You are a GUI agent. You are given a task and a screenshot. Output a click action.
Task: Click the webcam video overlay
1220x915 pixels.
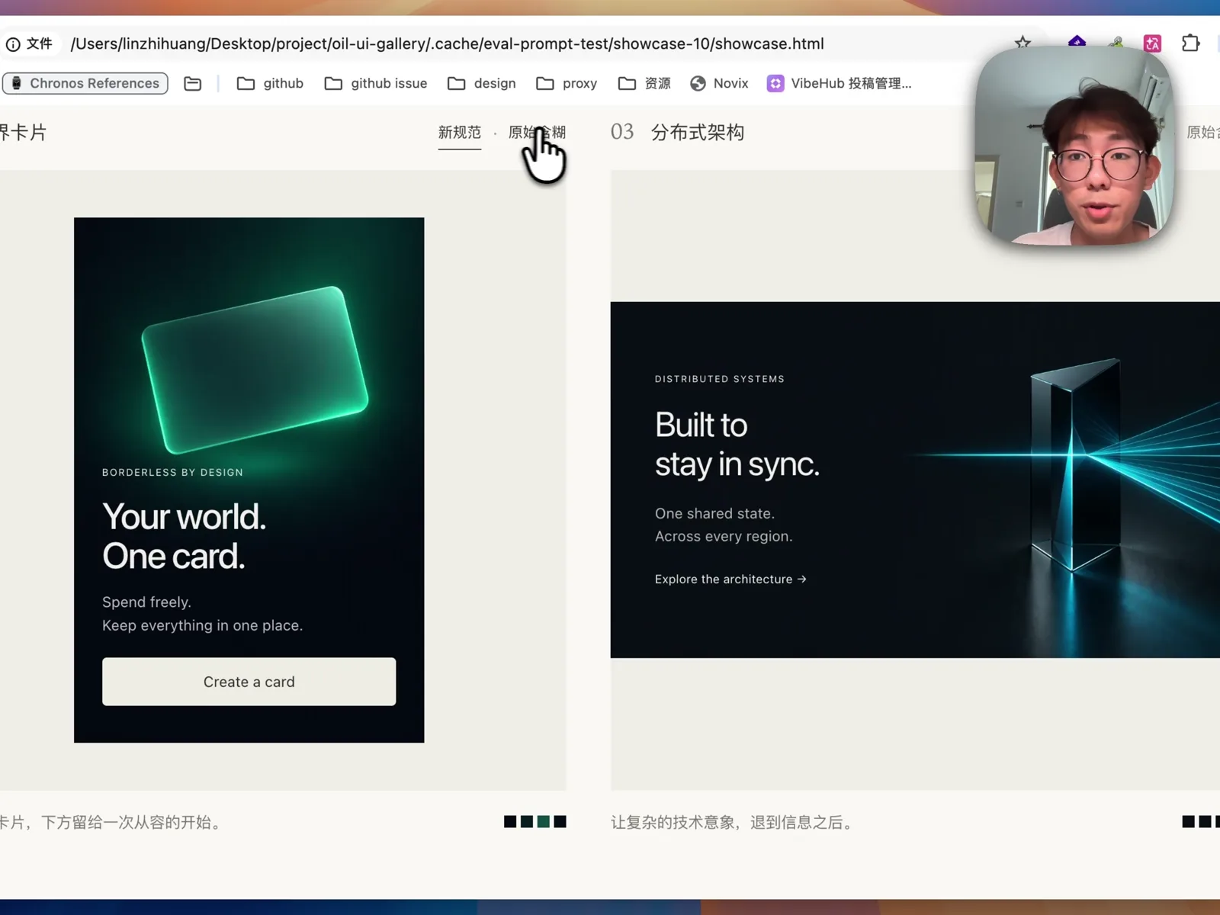[1075, 145]
